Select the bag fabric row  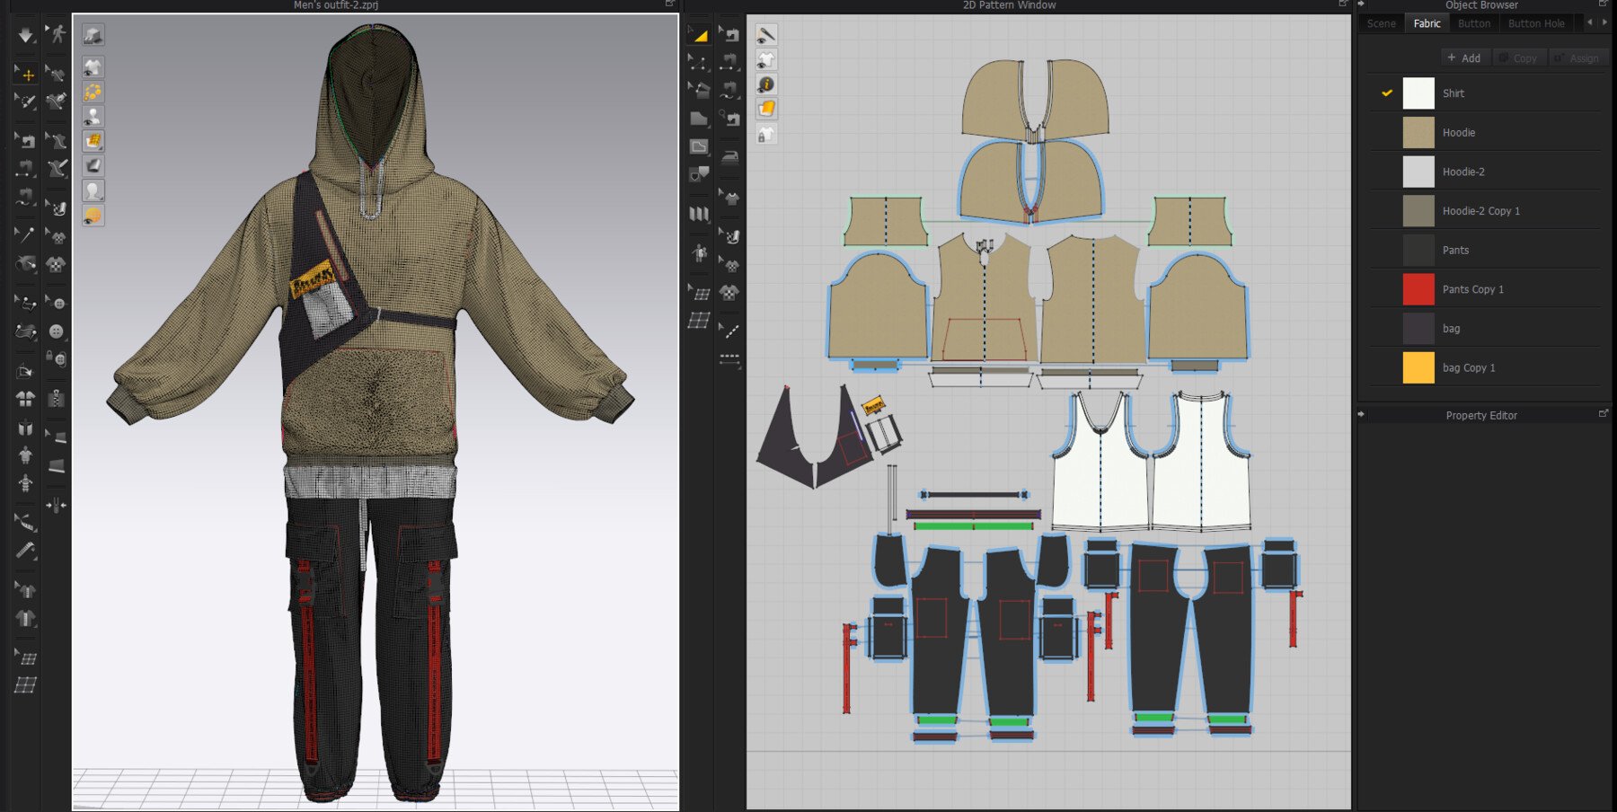pos(1485,329)
